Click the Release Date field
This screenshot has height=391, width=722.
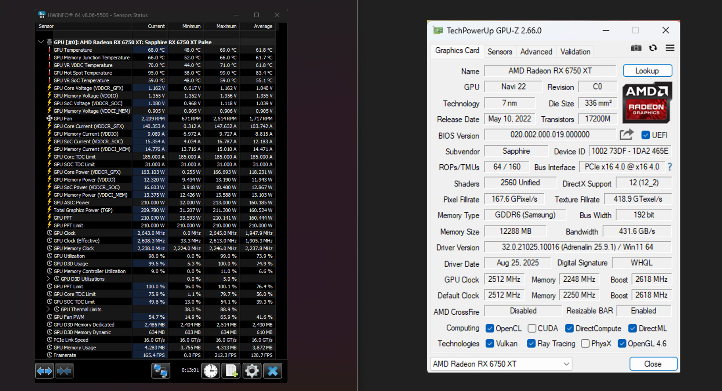[509, 119]
